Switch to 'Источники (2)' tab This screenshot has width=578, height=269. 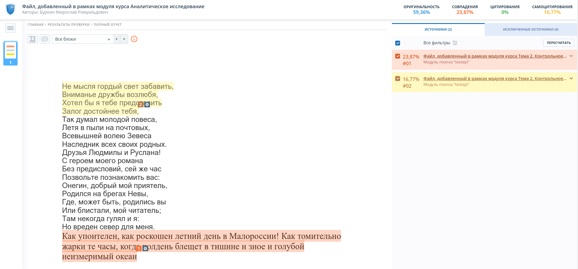click(x=438, y=29)
